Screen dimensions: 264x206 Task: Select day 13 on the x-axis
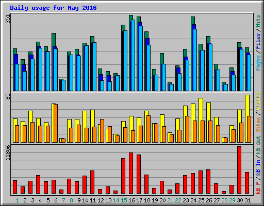(x=108, y=200)
